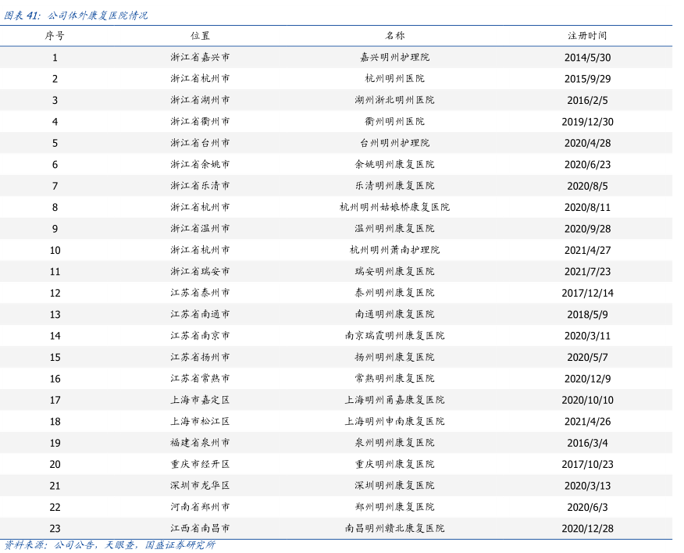
Task: Select location cell 重庆市经开区
Action: 200,463
